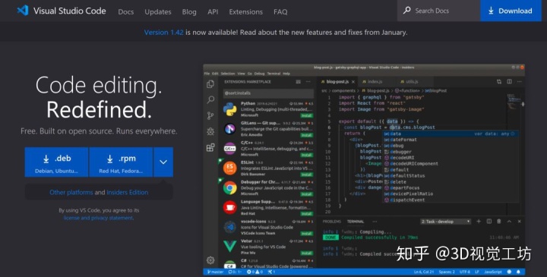Viewport: 547px width, 277px height.
Task: Open the '2: Task - develop' terminal dropdown
Action: pyautogui.click(x=446, y=222)
